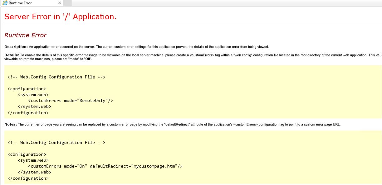Click the bold "Notes:" label
The height and width of the screenshot is (185, 382).
pos(11,124)
